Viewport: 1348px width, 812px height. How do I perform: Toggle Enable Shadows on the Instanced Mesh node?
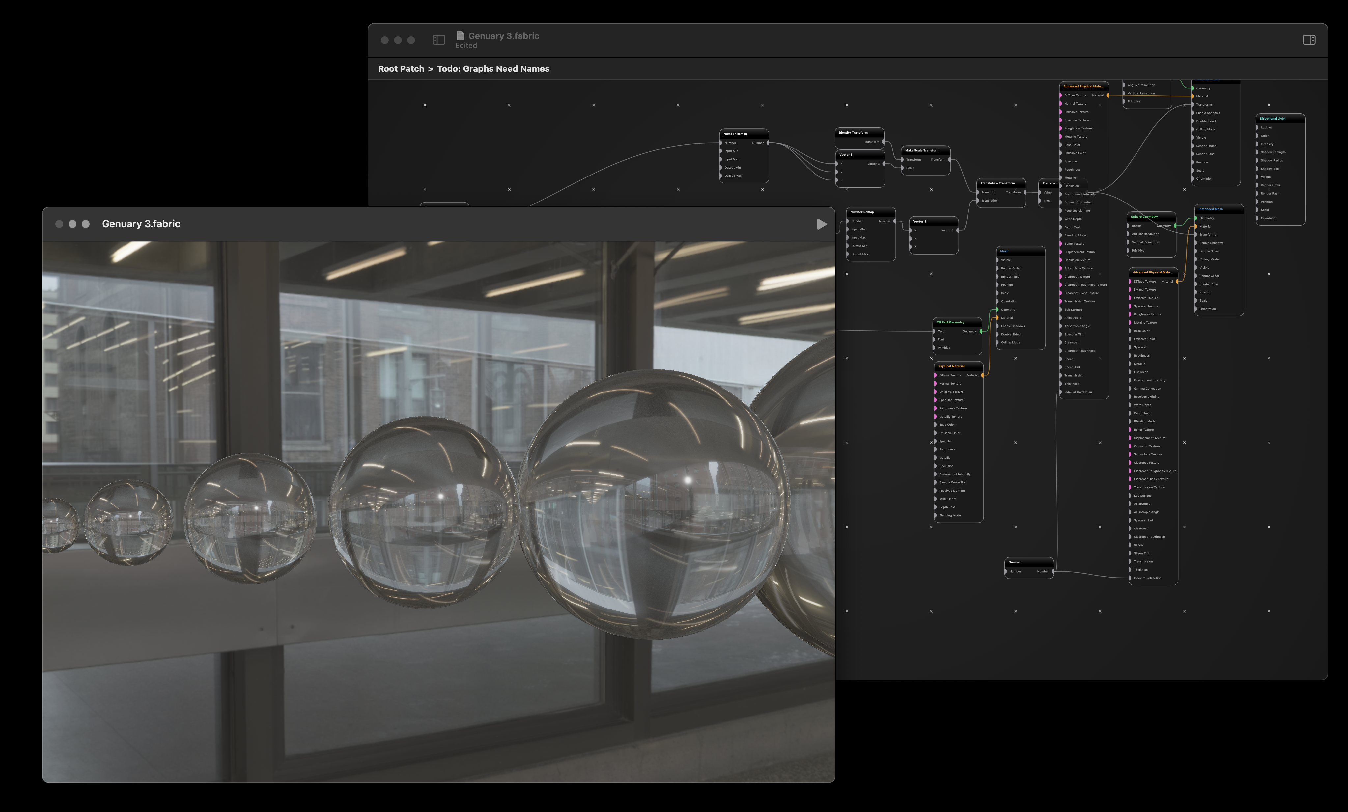pyautogui.click(x=1196, y=243)
